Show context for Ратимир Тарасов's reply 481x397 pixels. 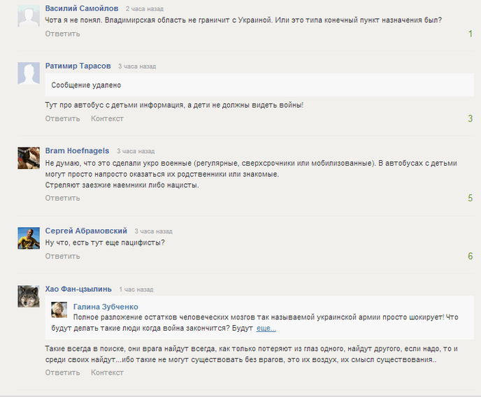point(107,119)
